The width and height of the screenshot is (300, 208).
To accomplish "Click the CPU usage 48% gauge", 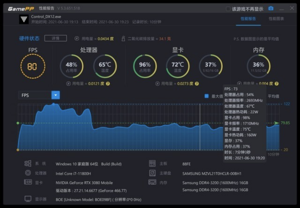I will pyautogui.click(x=71, y=66).
